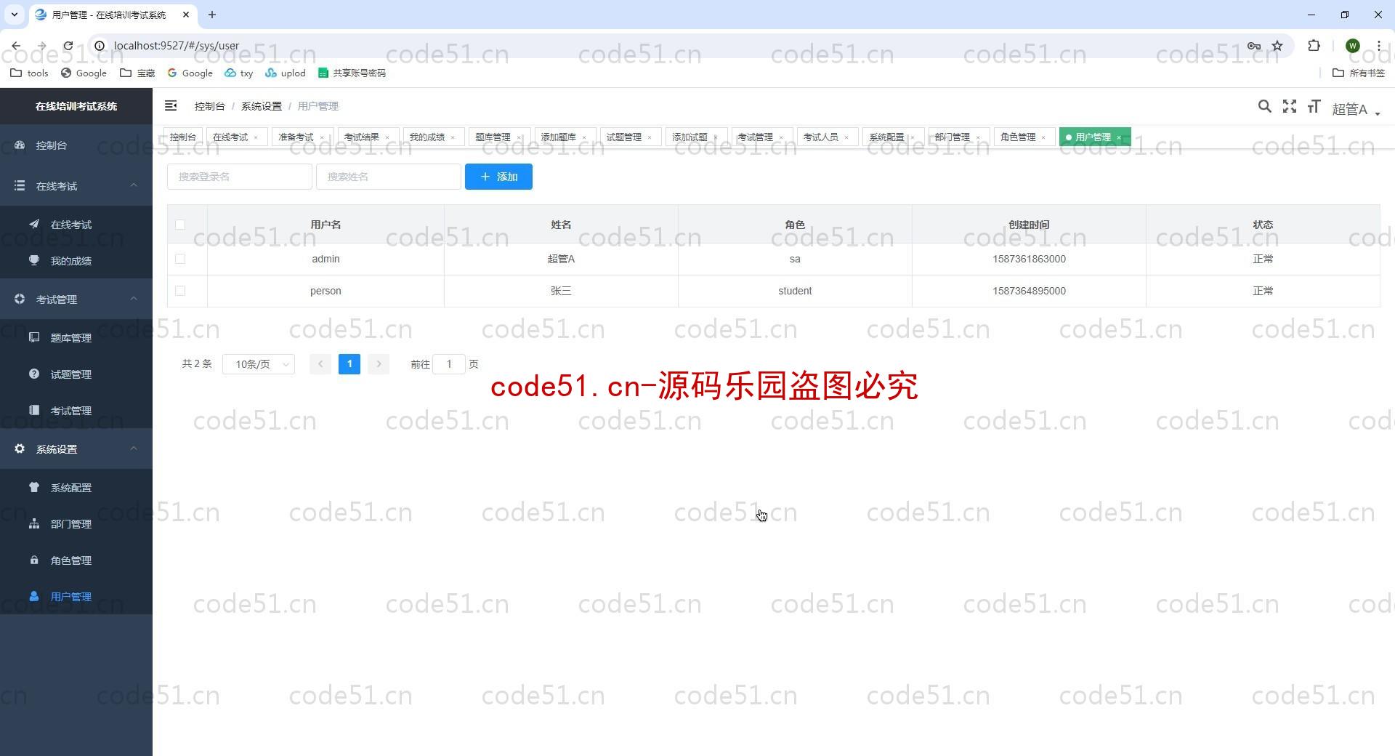Open the tools bookmark folder
This screenshot has width=1395, height=756.
[x=30, y=73]
